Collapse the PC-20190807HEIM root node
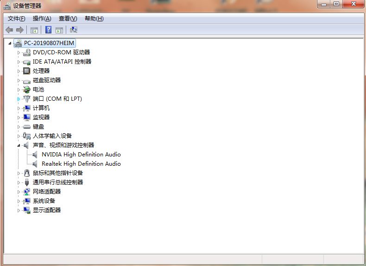Viewport: 366px width, 266px height. 10,43
